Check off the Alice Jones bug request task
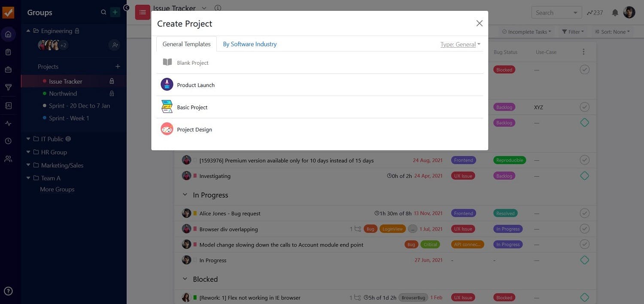644x304 pixels. pyautogui.click(x=584, y=213)
